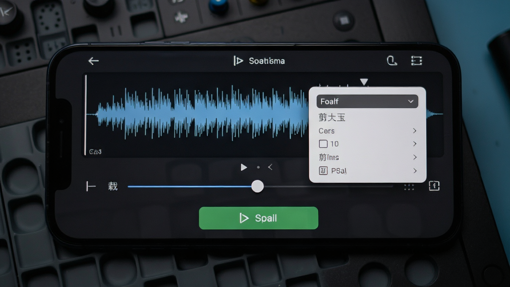Click the trim start icon left of slider

[91, 186]
